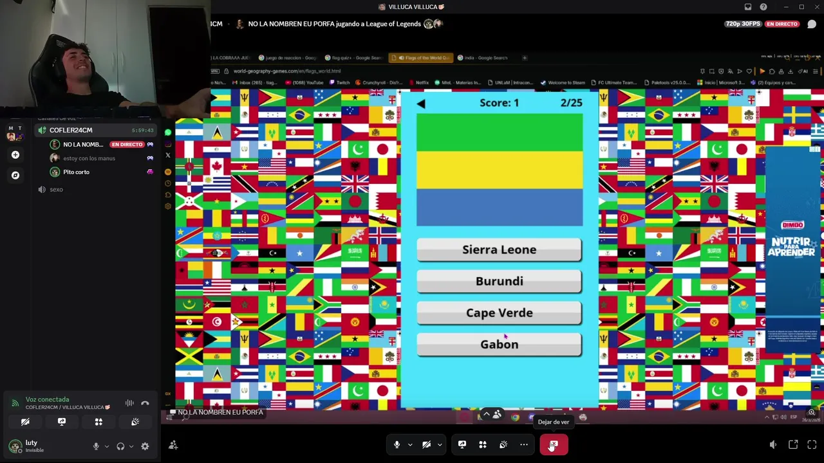This screenshot has width=824, height=463.
Task: Share screen from voice connected panel
Action: pyautogui.click(x=62, y=422)
